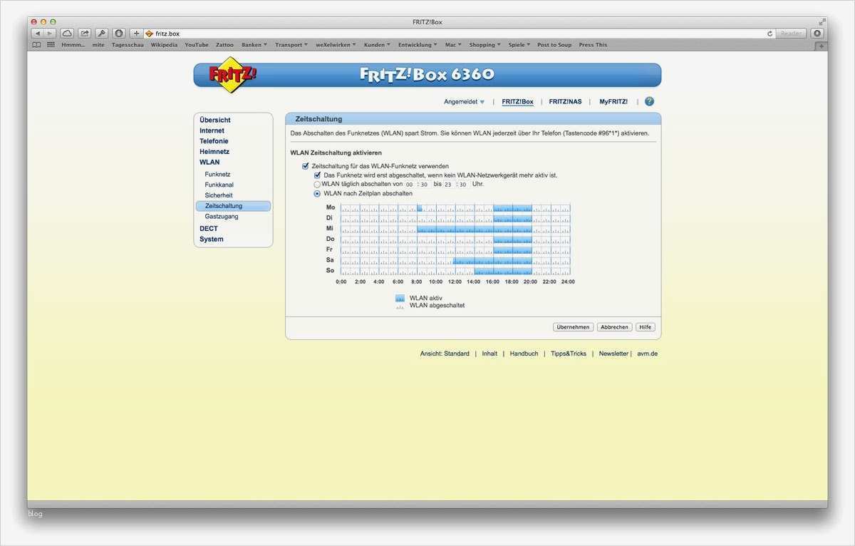855x546 pixels.
Task: Switch to FRITZ!Box tab link
Action: click(x=517, y=102)
